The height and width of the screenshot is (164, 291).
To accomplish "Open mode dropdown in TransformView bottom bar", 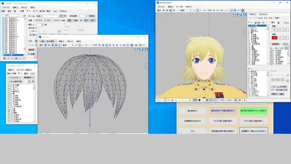I will 223,100.
